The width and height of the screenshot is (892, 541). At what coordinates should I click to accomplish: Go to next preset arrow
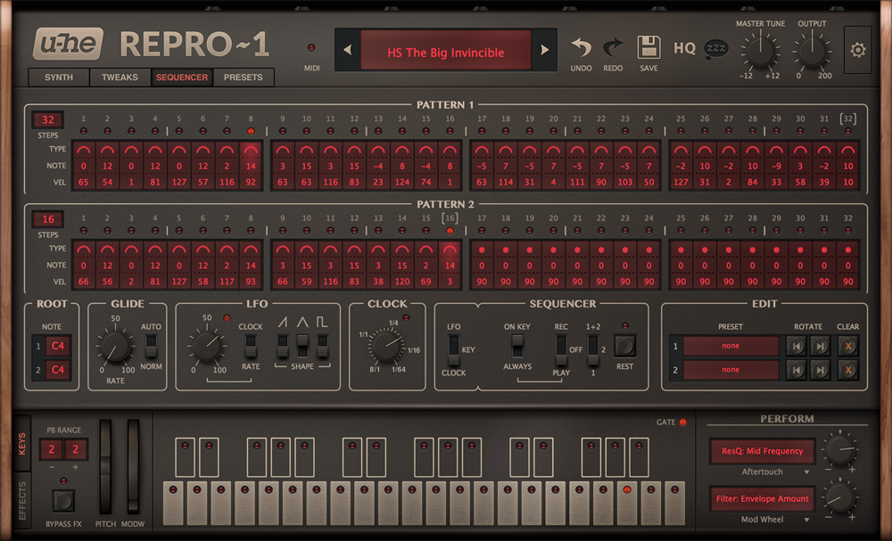pyautogui.click(x=544, y=50)
